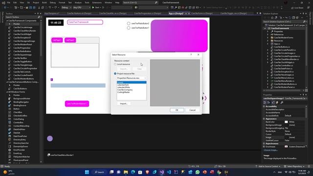Open the Extensions menu
This screenshot has height=176, width=313.
pos(97,2)
